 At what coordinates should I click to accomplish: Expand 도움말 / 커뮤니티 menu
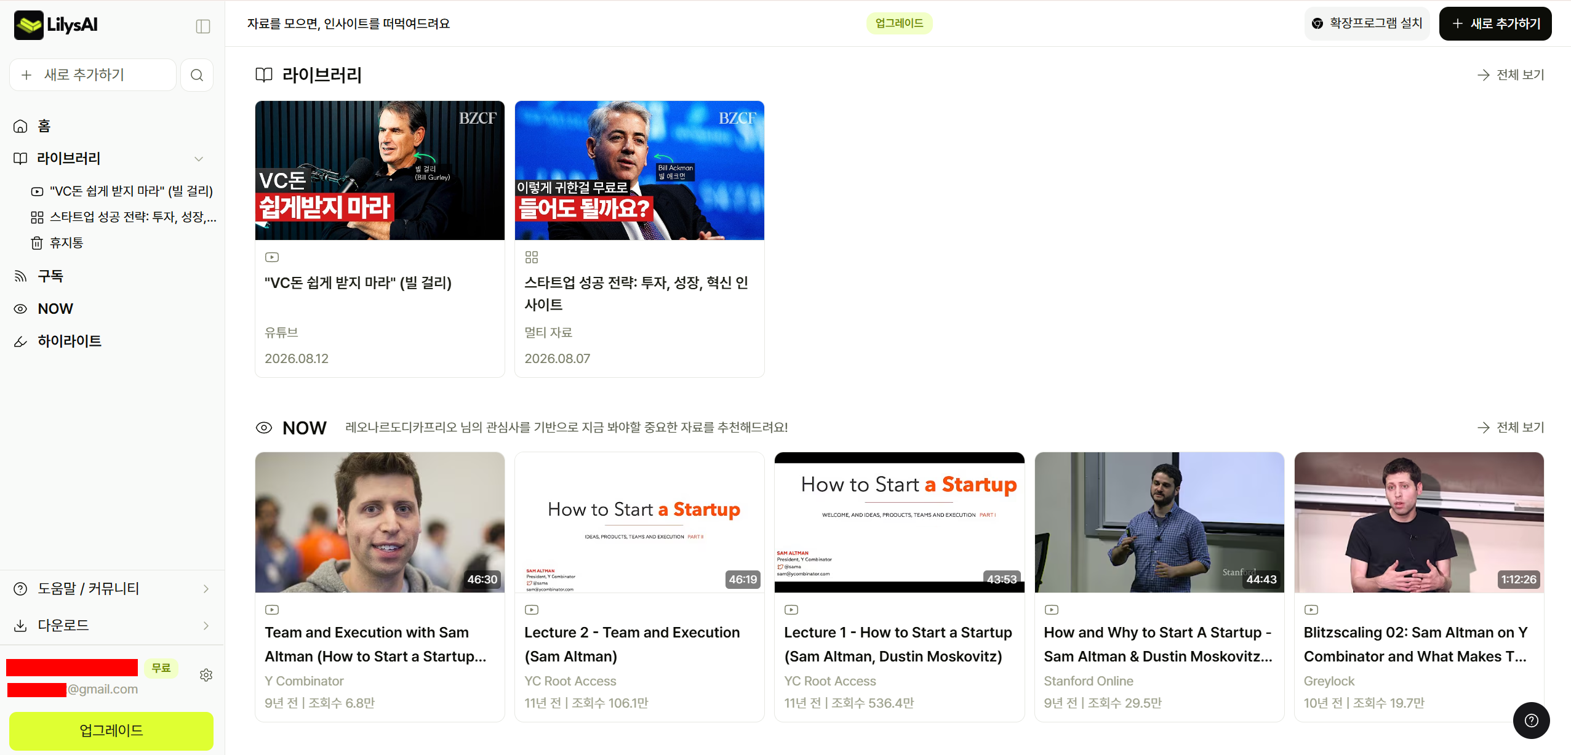point(112,589)
